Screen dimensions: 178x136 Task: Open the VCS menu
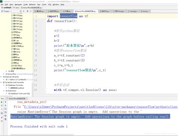[50, 4]
